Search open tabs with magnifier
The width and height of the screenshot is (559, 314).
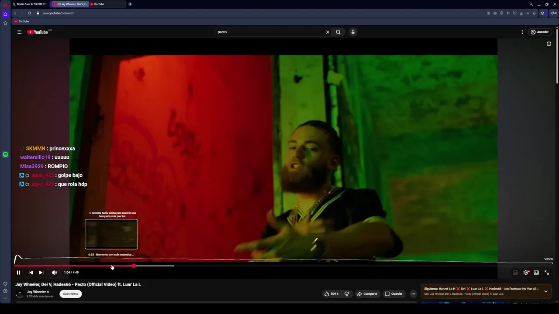531,4
